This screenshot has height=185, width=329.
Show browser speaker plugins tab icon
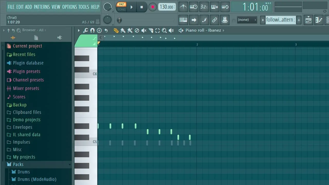60,38
